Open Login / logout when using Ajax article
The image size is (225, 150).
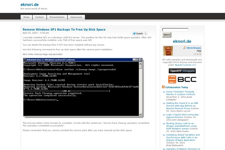(x=182, y=116)
